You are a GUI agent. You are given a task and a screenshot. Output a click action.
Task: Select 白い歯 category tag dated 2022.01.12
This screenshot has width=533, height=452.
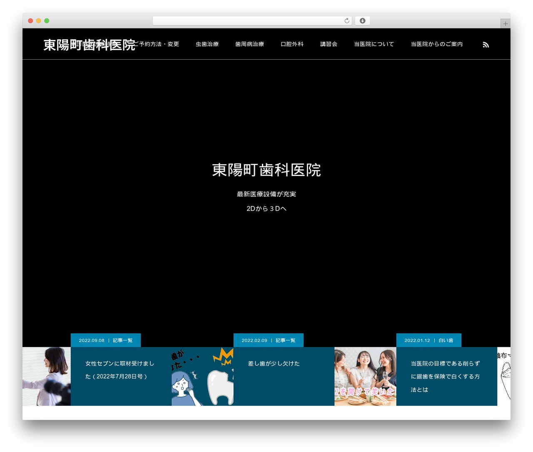pyautogui.click(x=446, y=340)
